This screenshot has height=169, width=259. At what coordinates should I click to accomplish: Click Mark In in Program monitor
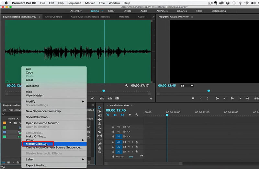[201, 98]
